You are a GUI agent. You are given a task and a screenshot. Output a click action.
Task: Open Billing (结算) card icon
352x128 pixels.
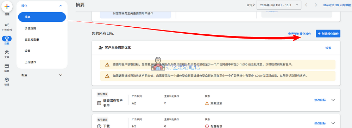pyautogui.click(x=7, y=66)
